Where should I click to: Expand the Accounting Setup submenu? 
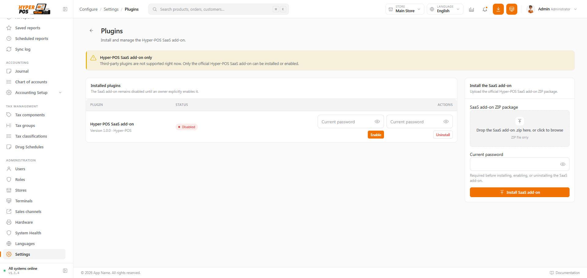pos(34,93)
